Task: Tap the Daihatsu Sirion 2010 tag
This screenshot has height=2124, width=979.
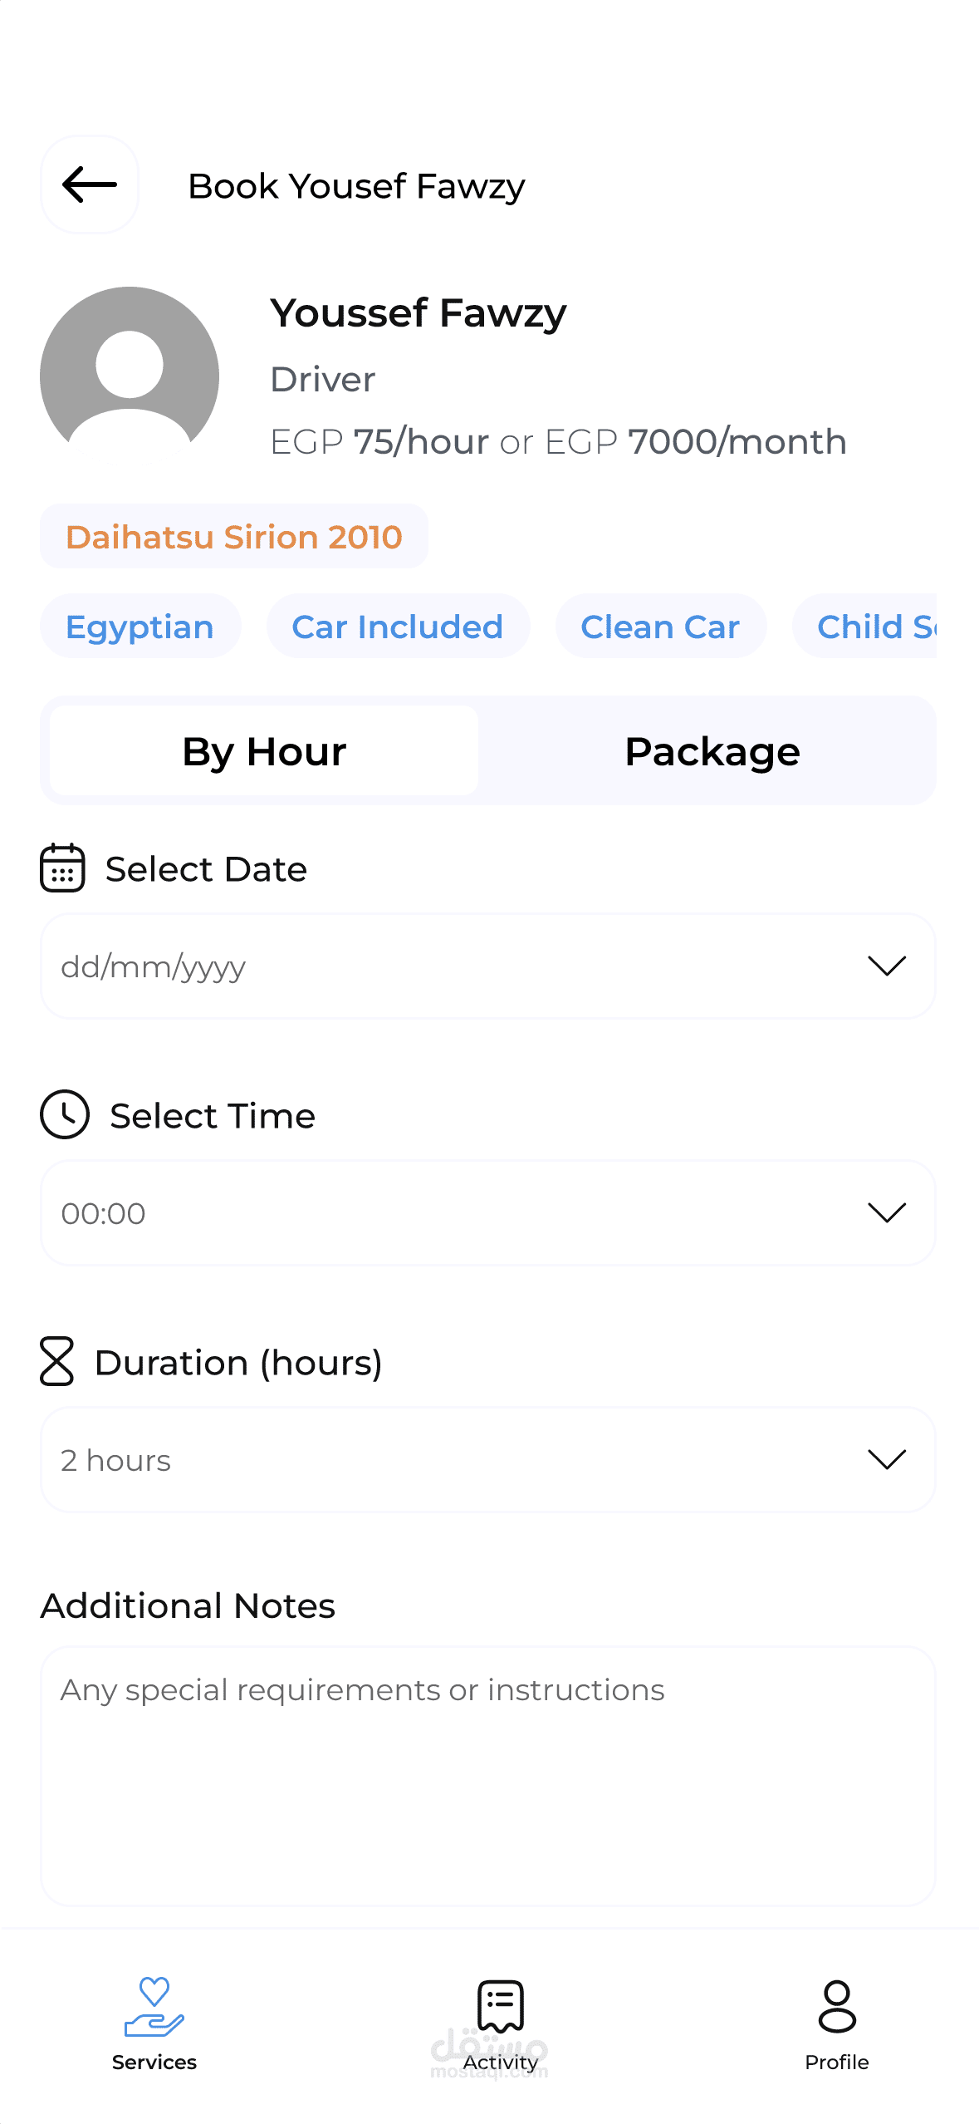Action: [234, 537]
